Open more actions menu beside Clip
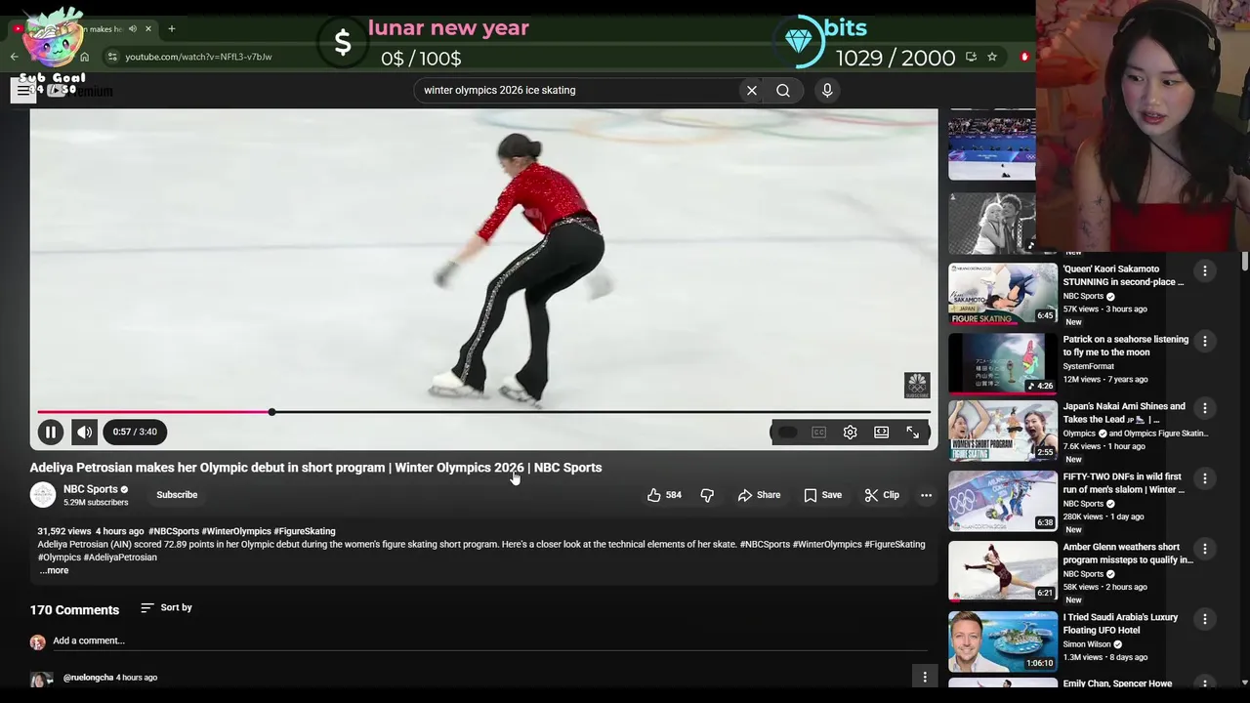The width and height of the screenshot is (1250, 703). tap(926, 495)
